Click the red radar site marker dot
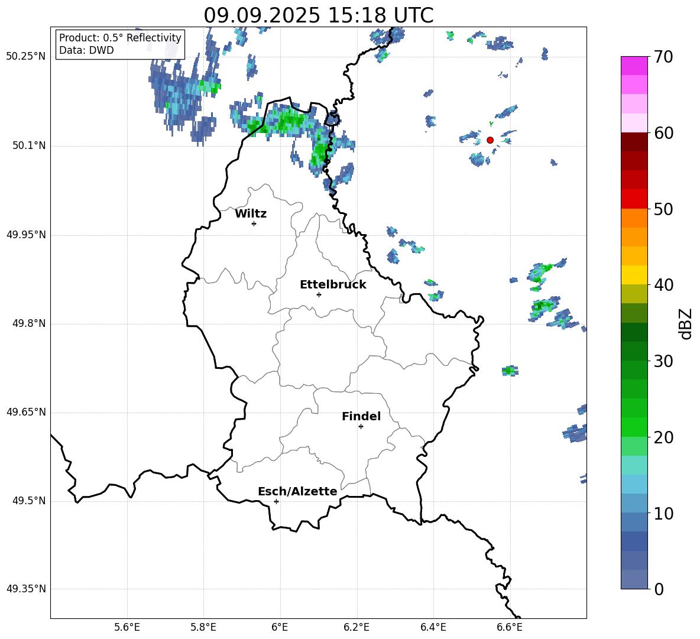 click(490, 140)
